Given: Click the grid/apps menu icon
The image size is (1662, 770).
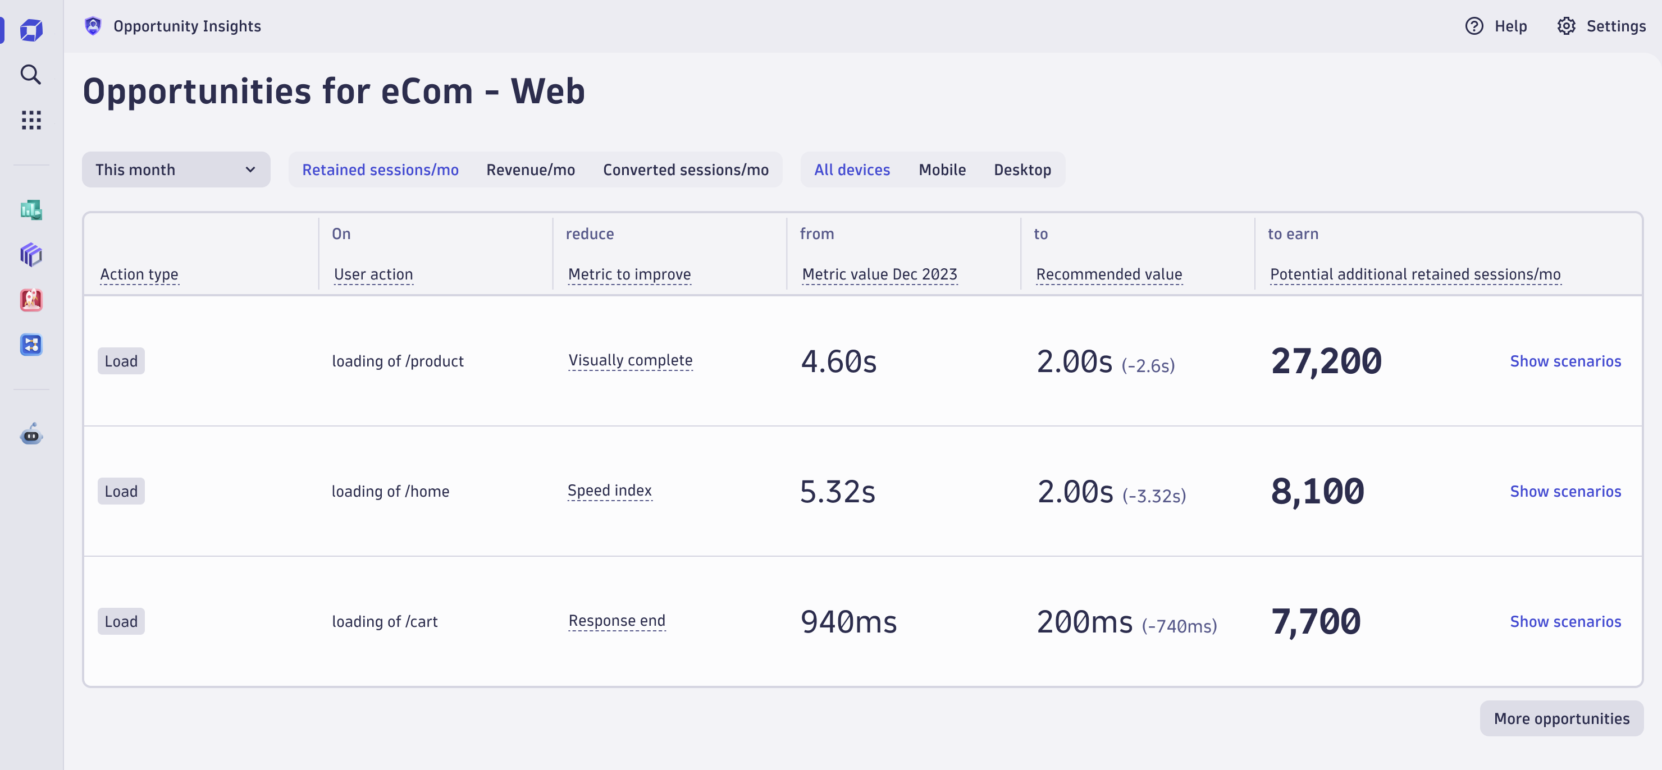Looking at the screenshot, I should point(29,120).
